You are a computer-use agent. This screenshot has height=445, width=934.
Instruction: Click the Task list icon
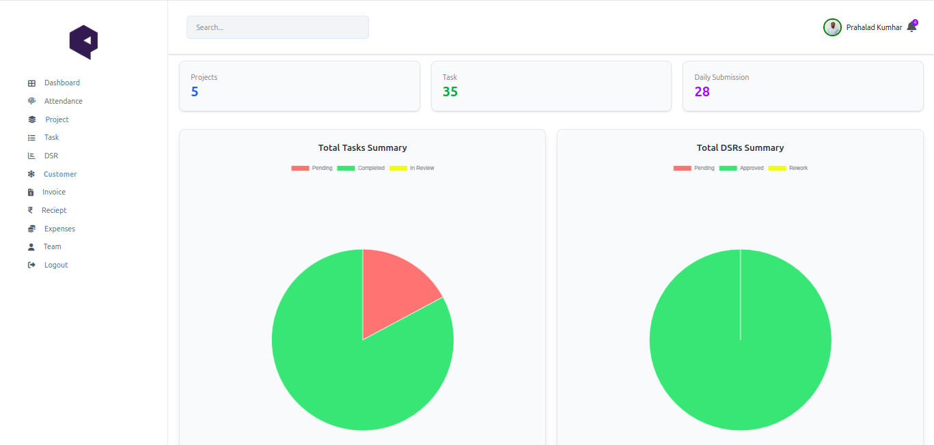click(x=31, y=138)
